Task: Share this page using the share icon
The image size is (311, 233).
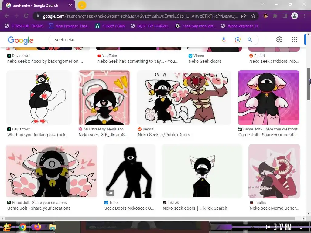Action: coord(244,16)
